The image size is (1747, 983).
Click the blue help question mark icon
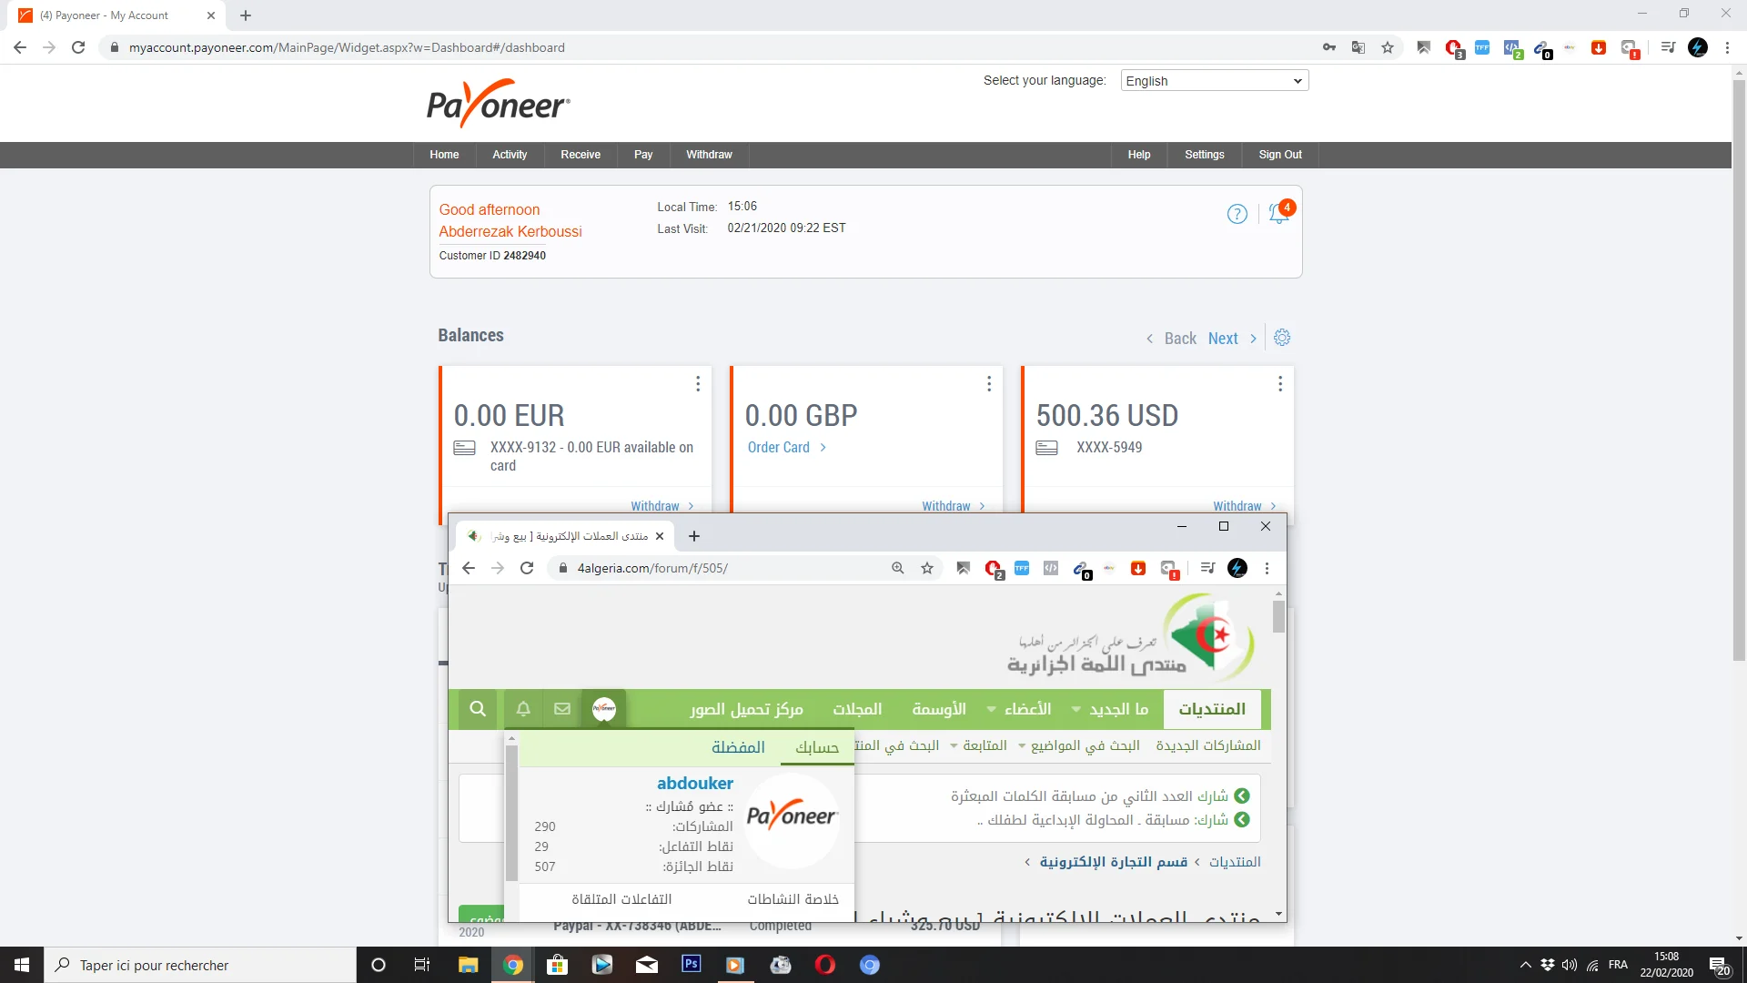[1237, 214]
